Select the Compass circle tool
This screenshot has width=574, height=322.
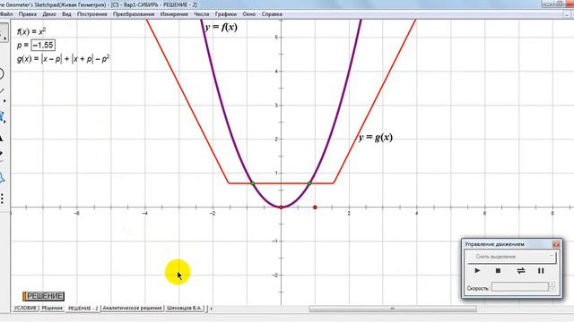click(x=2, y=74)
